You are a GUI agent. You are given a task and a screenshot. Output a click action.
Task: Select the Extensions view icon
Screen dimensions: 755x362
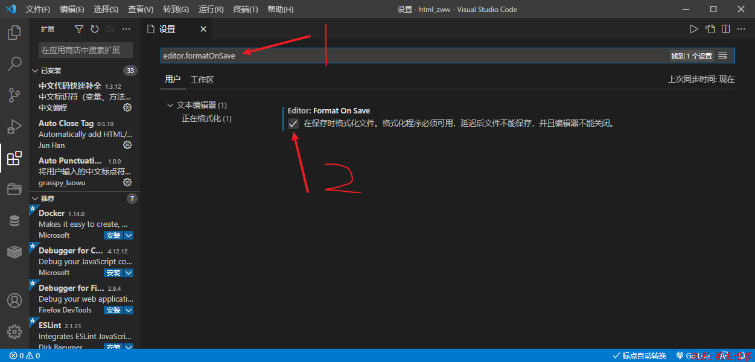[14, 158]
